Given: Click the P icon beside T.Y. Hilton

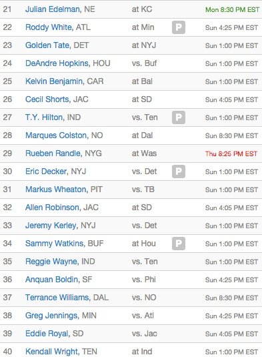Looking at the screenshot, I should [x=179, y=117].
